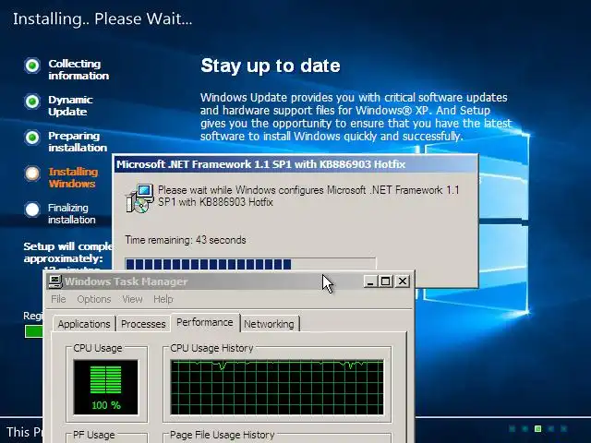
Task: Click the Collecting information step indicator
Action: coord(32,66)
